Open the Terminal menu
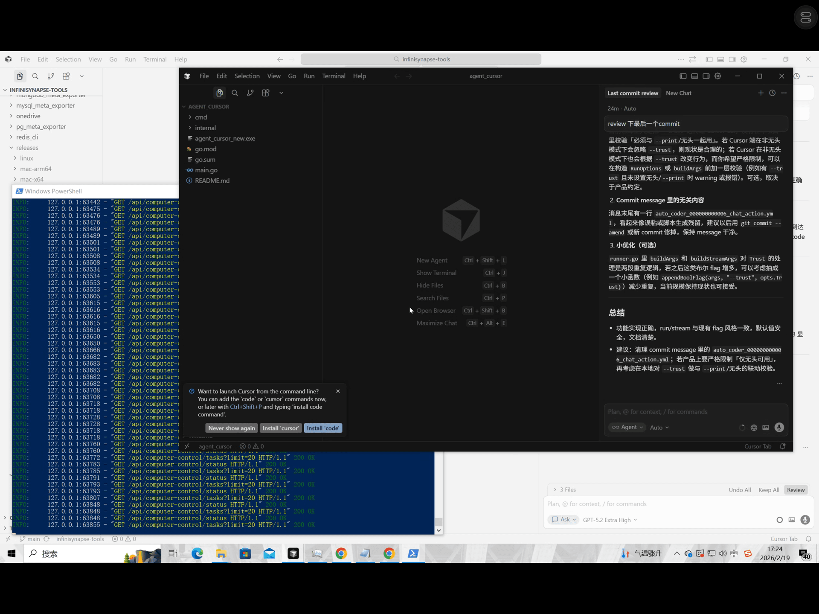Viewport: 819px width, 614px height. pyautogui.click(x=334, y=76)
